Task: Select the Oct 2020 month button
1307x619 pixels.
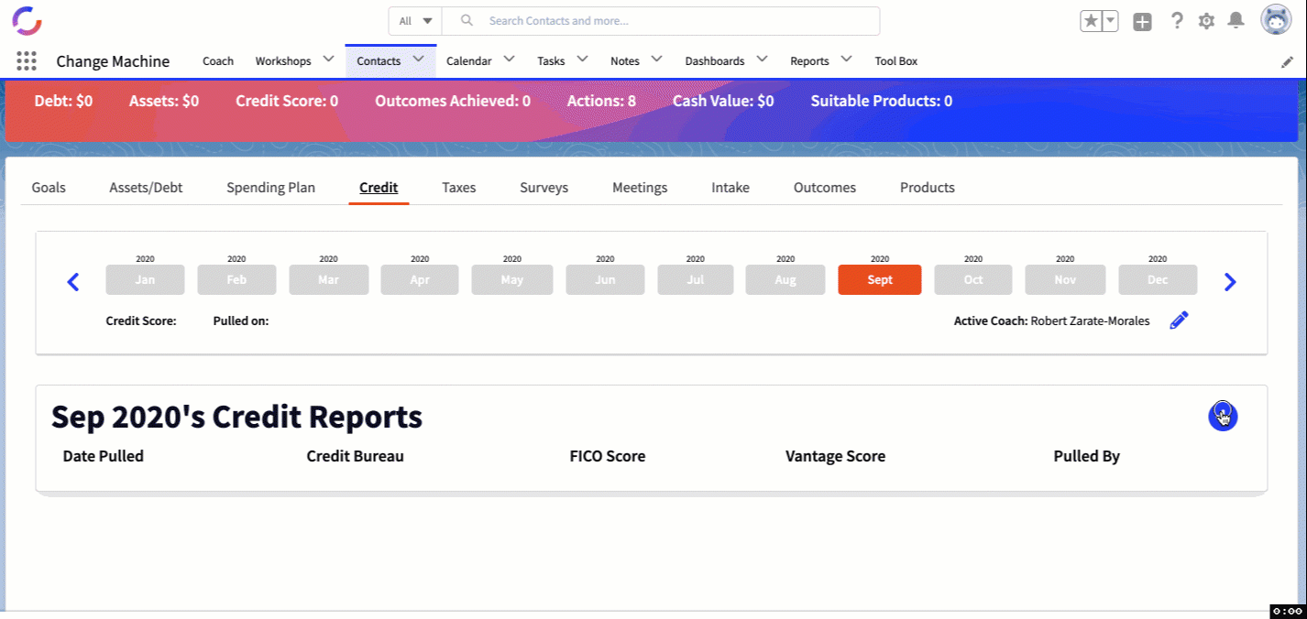Action: pos(972,280)
